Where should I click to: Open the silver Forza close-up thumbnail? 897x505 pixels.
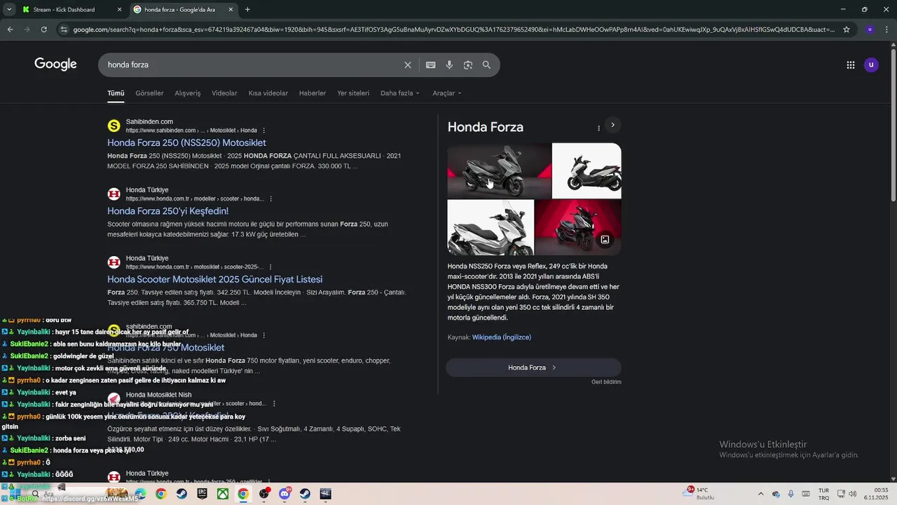tap(491, 227)
